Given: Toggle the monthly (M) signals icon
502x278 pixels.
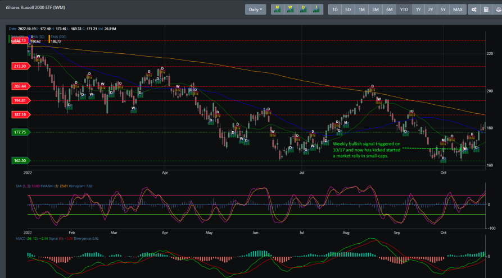Looking at the screenshot, I should (x=277, y=10).
